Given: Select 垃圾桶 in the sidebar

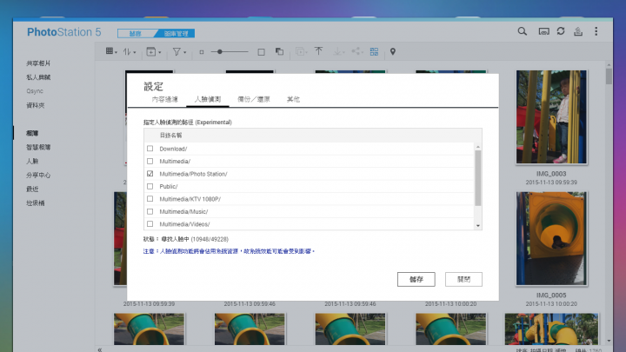Looking at the screenshot, I should (36, 203).
